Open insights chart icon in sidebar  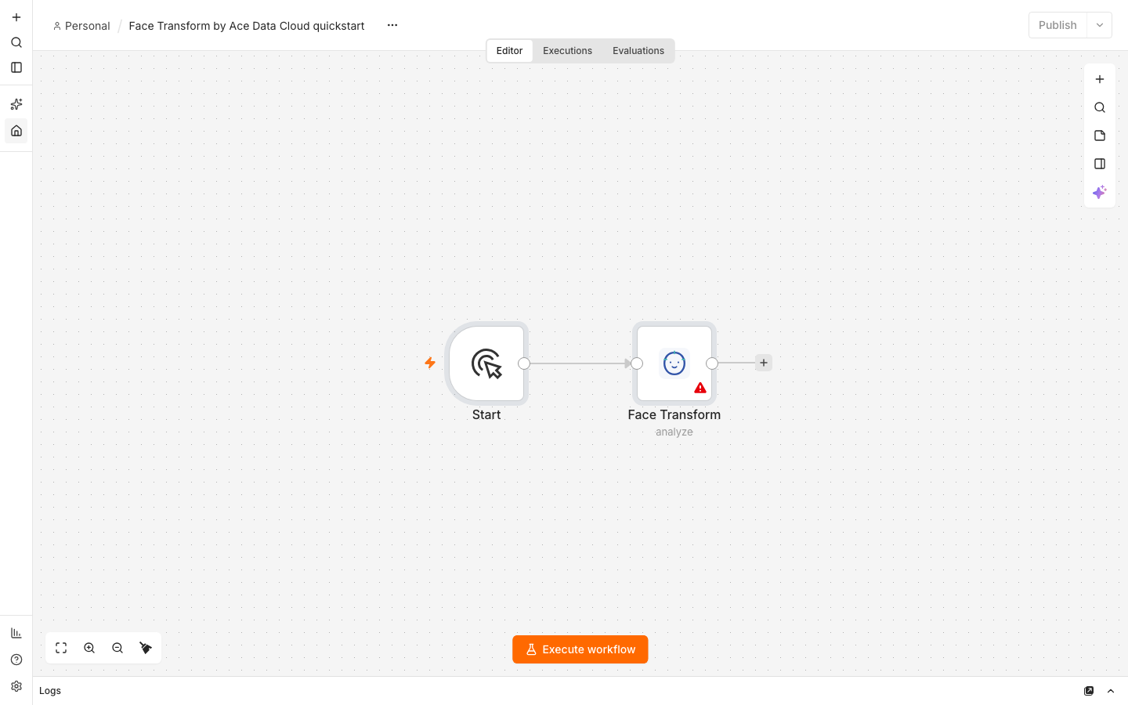coord(16,633)
